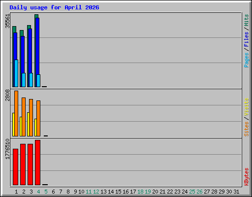Click day 10 on the x-axis
The width and height of the screenshot is (252, 197).
(x=81, y=192)
